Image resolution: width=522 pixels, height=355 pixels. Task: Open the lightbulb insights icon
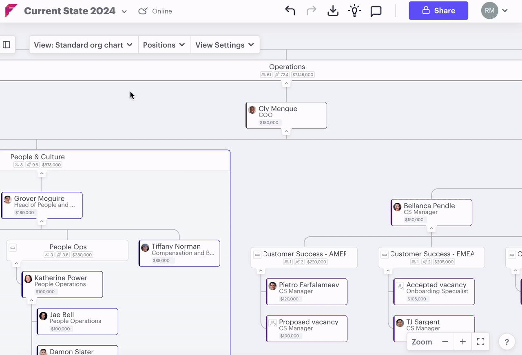[354, 11]
